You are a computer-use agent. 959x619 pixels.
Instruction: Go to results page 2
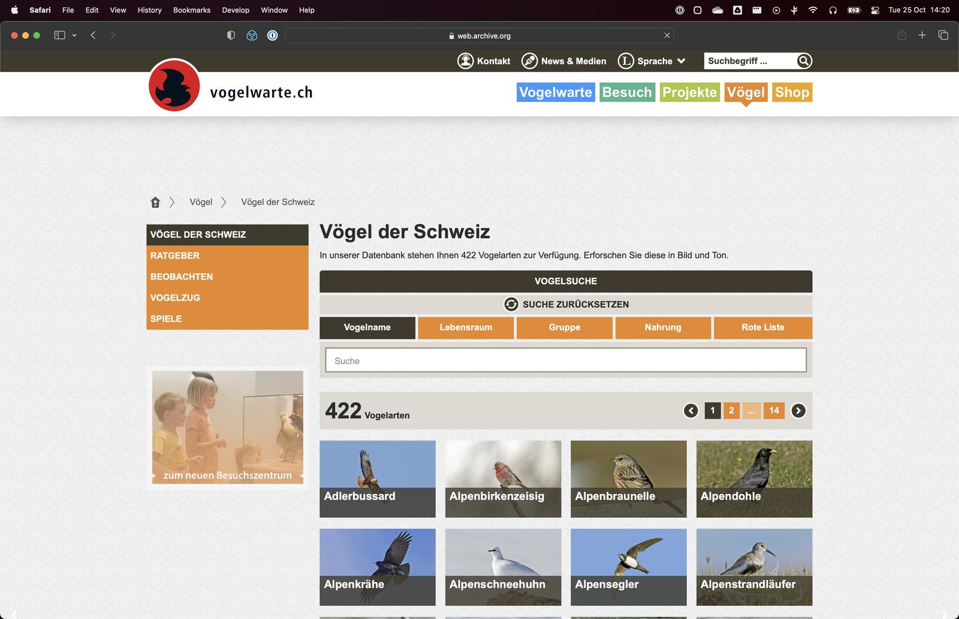coord(731,411)
